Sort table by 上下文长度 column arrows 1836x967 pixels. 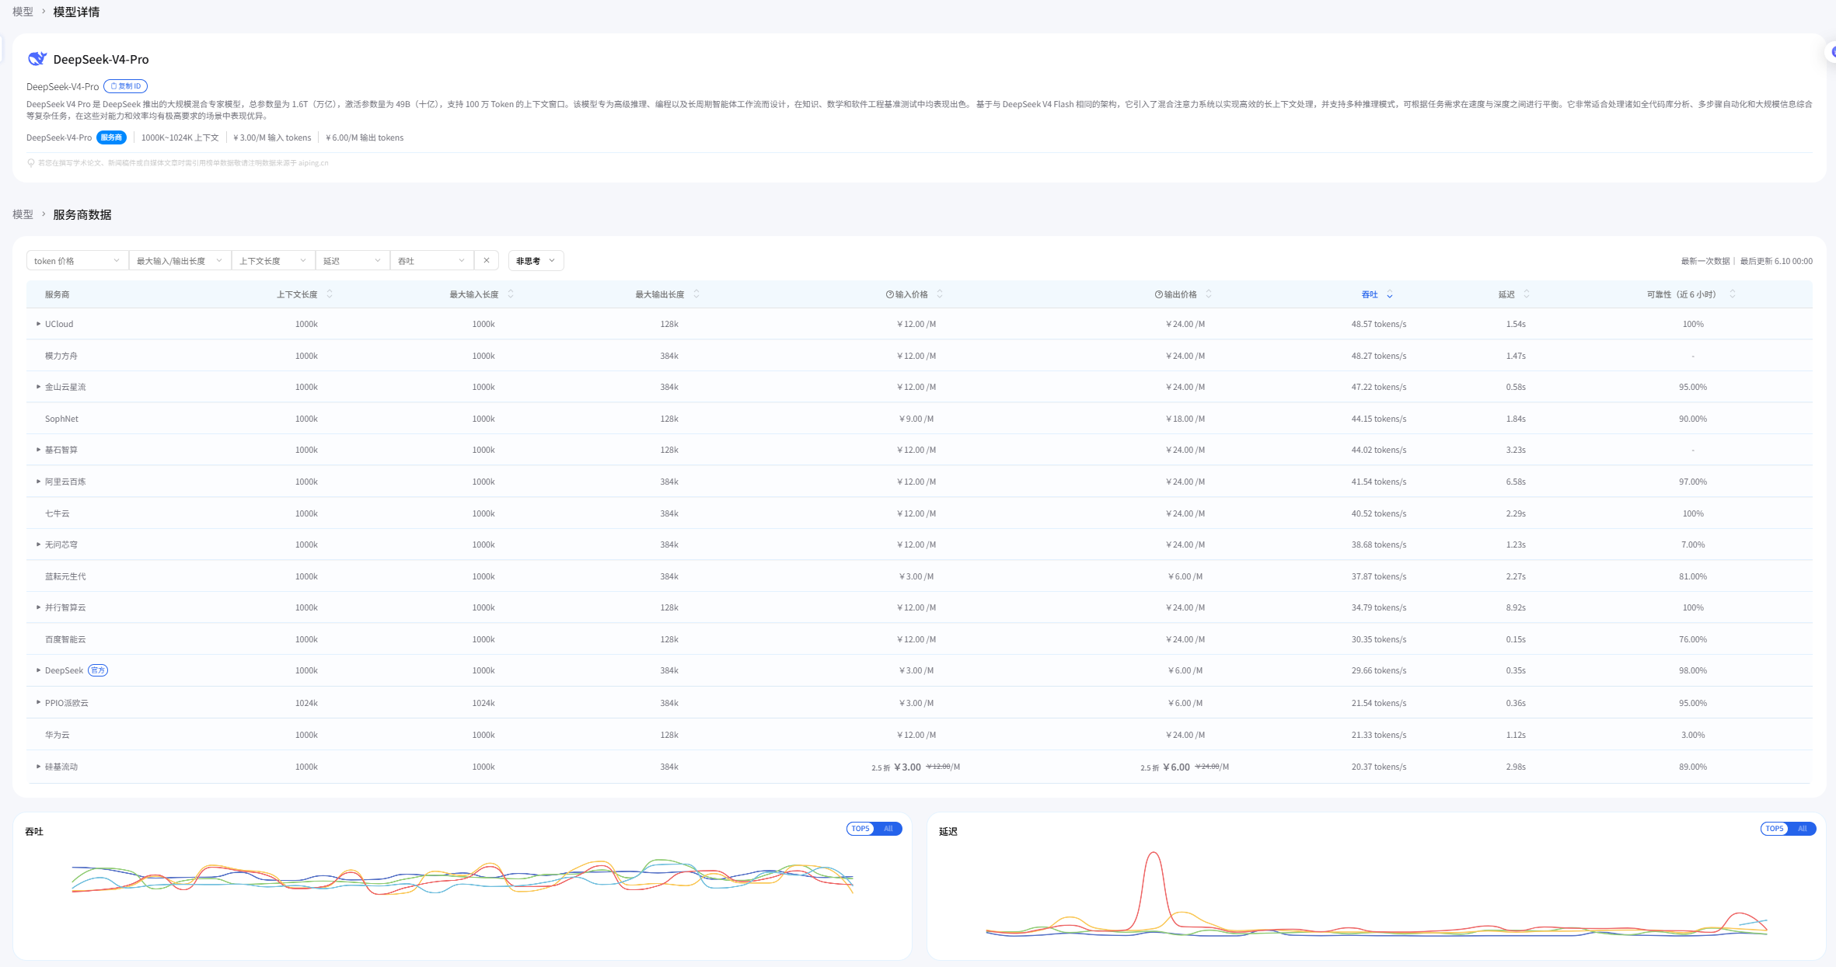click(x=330, y=294)
